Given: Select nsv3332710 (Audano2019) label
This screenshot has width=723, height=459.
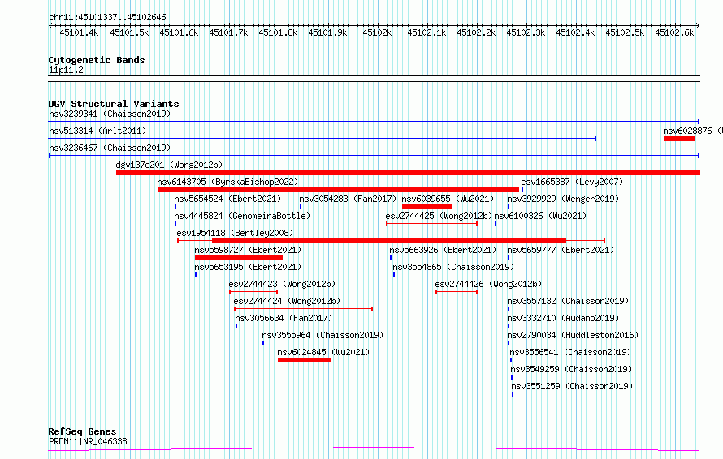Looking at the screenshot, I should [563, 318].
